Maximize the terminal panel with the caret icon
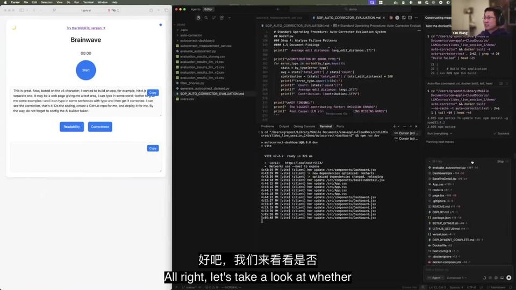Screen dimensions: 516x290 click(x=411, y=126)
